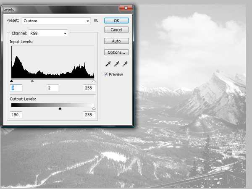This screenshot has height=189, width=252.
Task: Select the white point eyedropper
Action: click(x=125, y=64)
